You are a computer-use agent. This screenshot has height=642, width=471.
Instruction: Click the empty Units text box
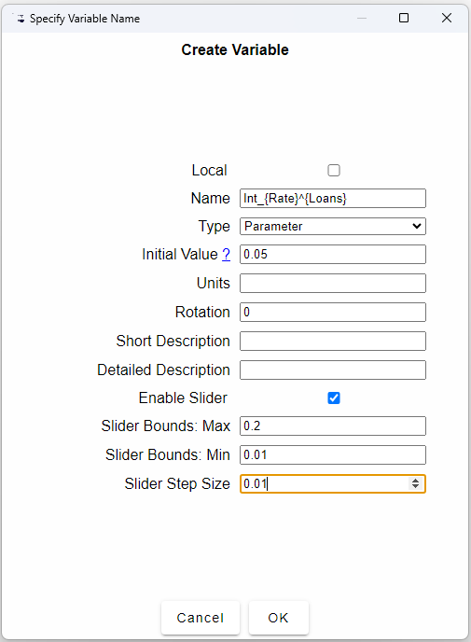pos(333,284)
